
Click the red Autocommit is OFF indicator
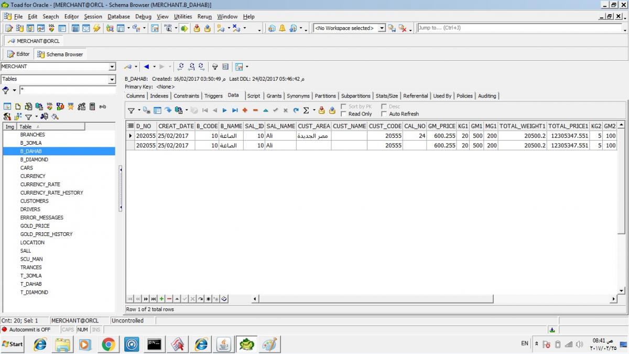coord(30,329)
